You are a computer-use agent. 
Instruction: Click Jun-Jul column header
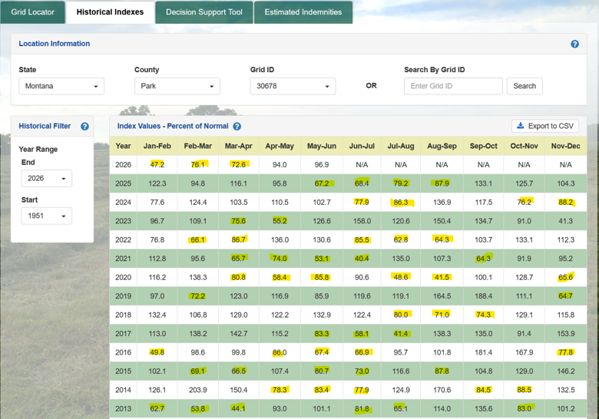click(x=362, y=146)
